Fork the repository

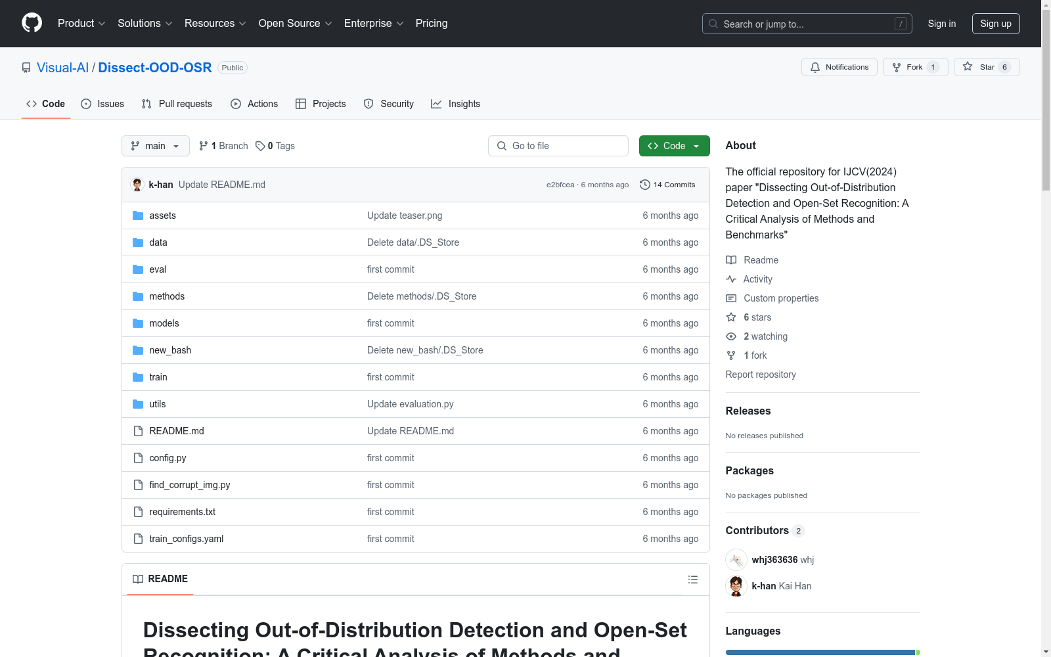[x=916, y=67]
